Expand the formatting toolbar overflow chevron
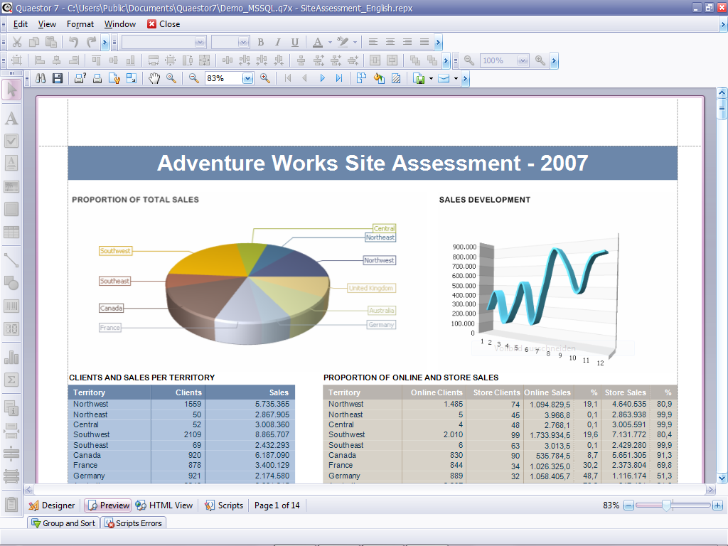 click(438, 42)
